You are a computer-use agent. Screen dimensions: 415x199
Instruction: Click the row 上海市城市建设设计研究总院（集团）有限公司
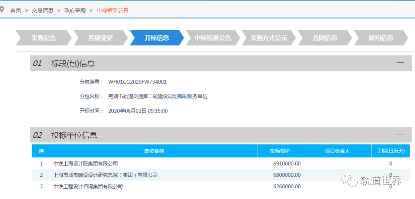click(221, 175)
